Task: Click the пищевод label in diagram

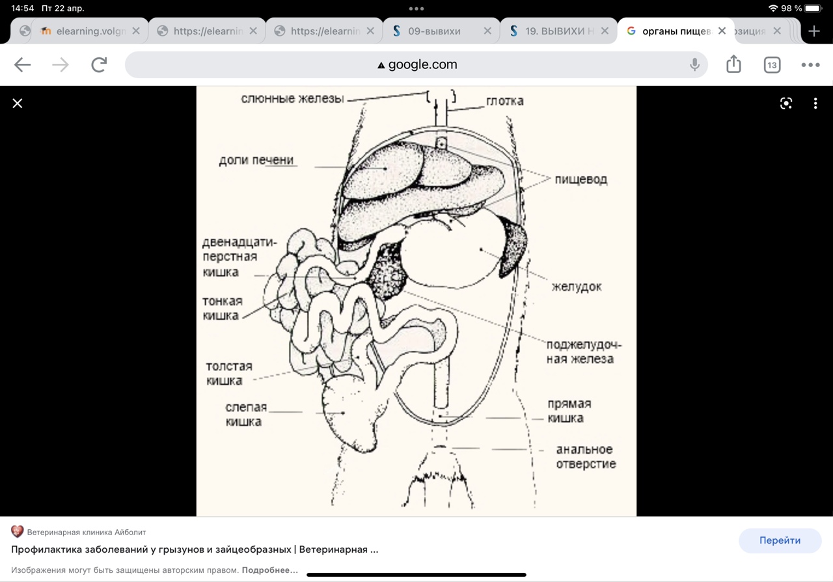Action: point(581,180)
